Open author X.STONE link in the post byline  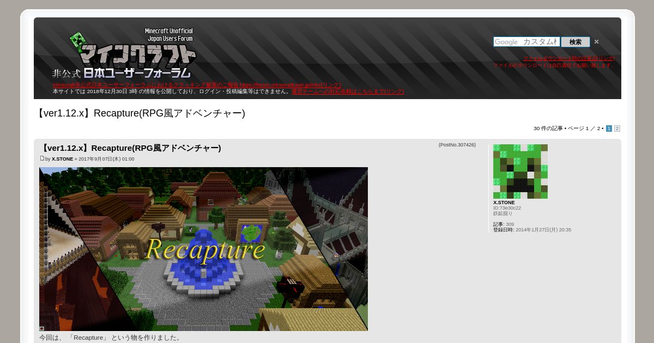click(x=62, y=159)
